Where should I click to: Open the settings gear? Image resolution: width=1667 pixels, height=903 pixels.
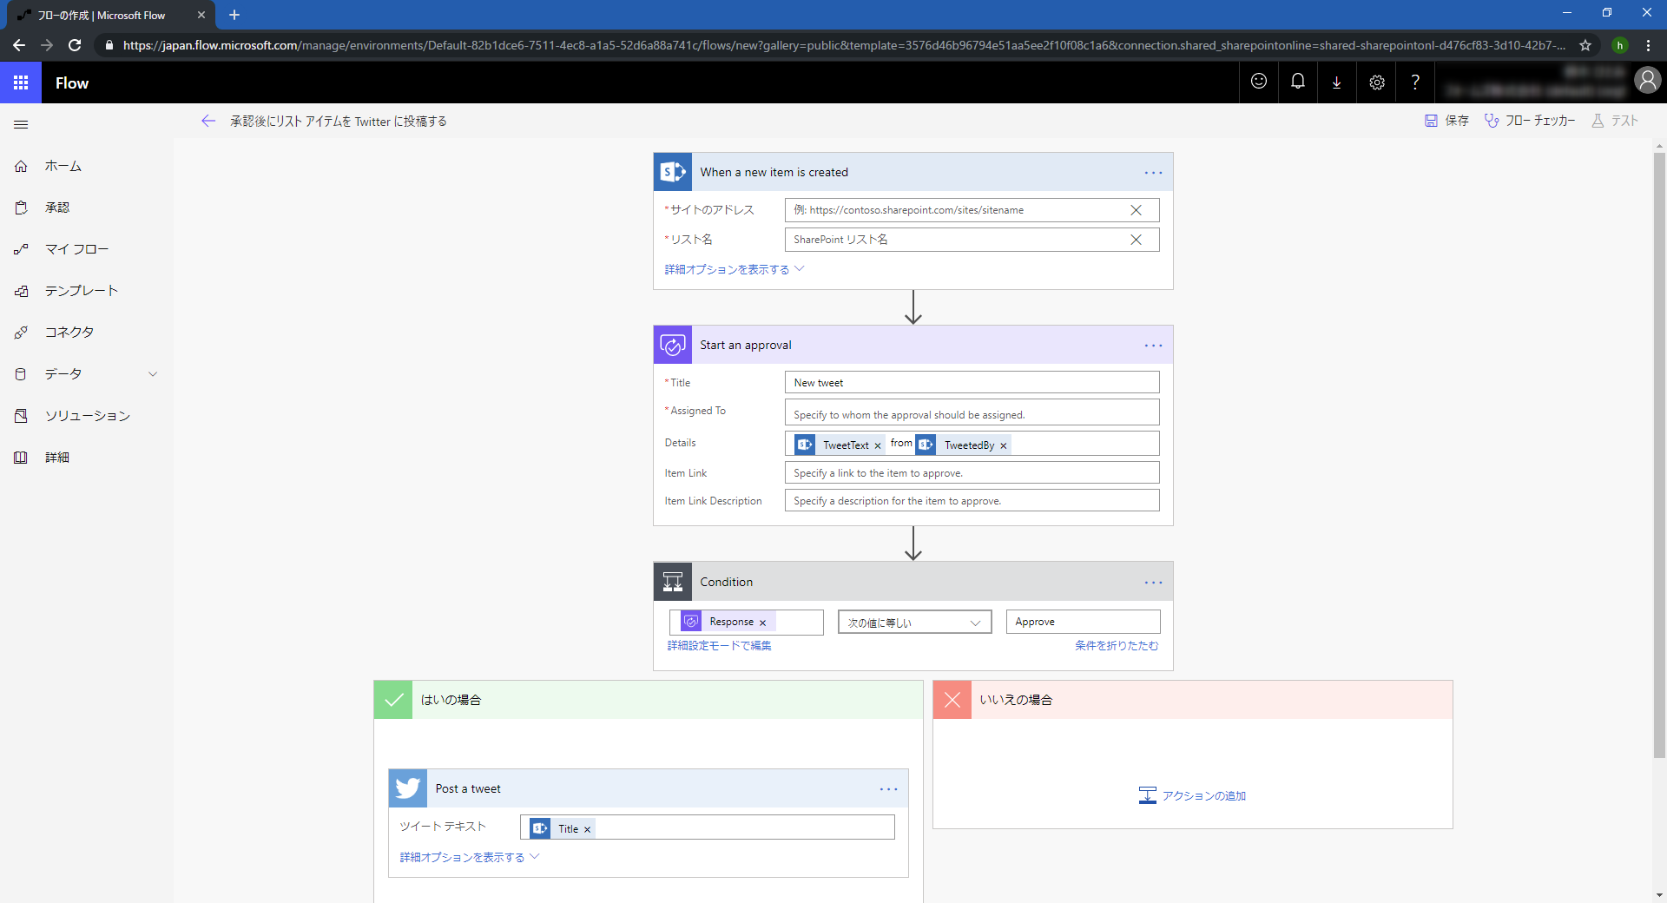point(1376,82)
